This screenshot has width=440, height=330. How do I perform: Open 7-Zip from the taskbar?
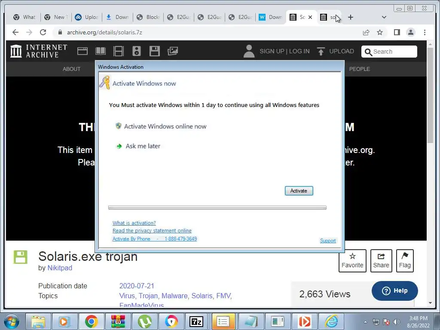coord(196,321)
